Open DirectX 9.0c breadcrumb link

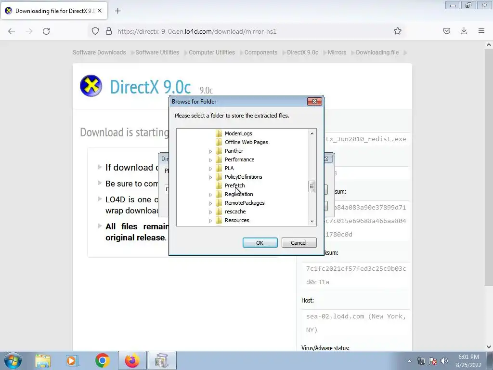tap(302, 53)
